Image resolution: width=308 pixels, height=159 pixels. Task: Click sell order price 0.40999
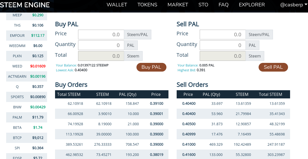click(189, 134)
